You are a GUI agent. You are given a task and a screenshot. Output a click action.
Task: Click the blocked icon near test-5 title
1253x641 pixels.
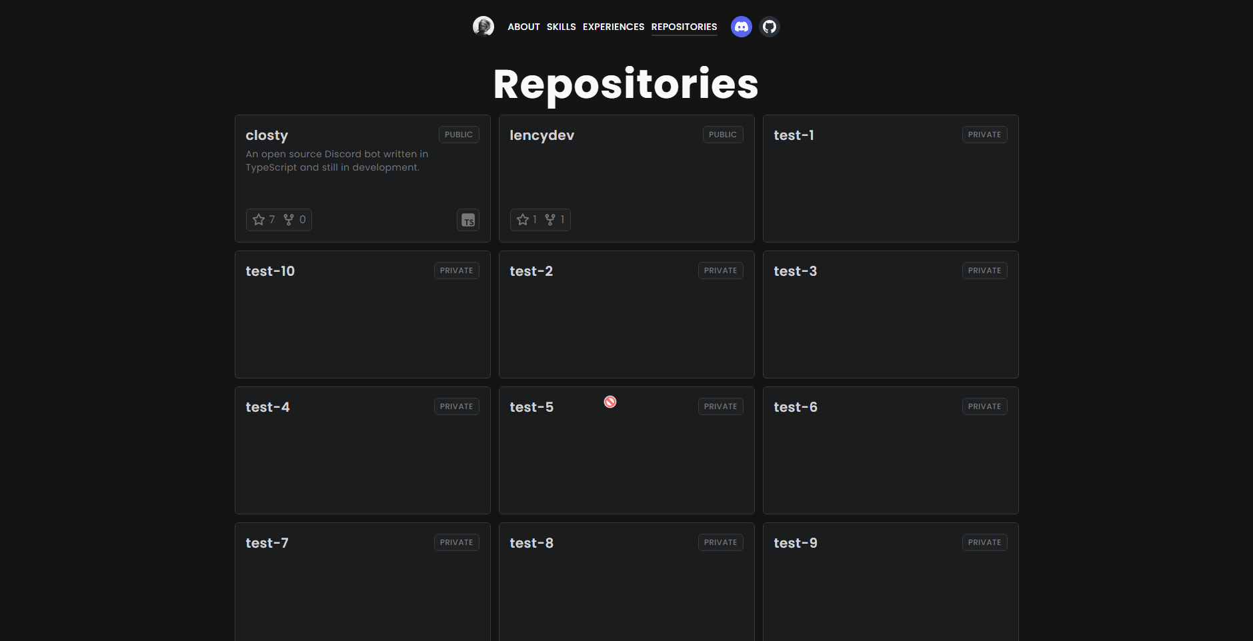click(x=609, y=401)
